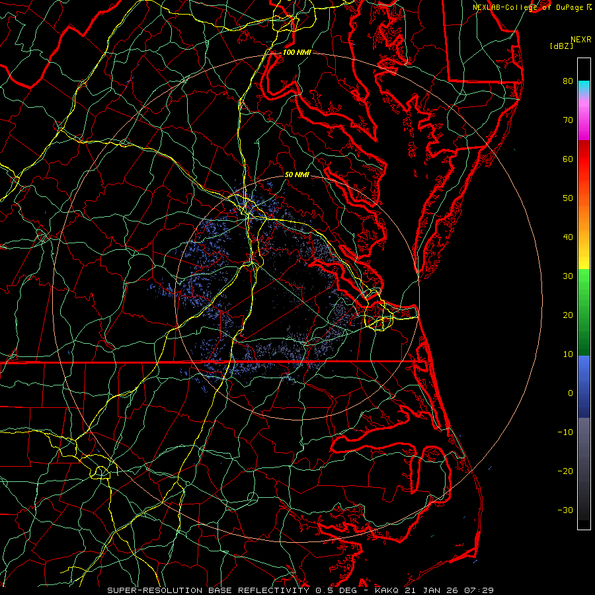
Task: Click the '50 NMI' range ring label
Action: pyautogui.click(x=297, y=175)
